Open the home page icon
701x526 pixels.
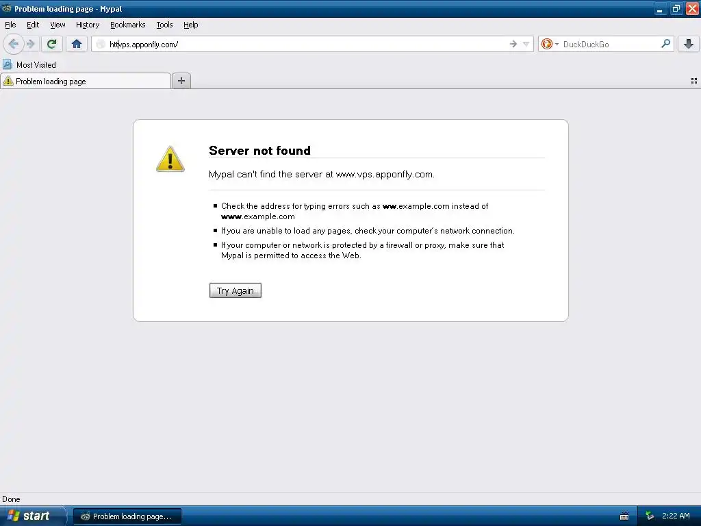(77, 44)
